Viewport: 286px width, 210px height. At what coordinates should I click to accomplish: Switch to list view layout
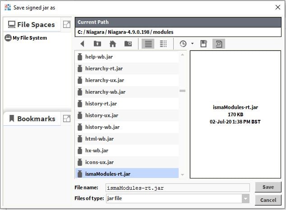(148, 44)
